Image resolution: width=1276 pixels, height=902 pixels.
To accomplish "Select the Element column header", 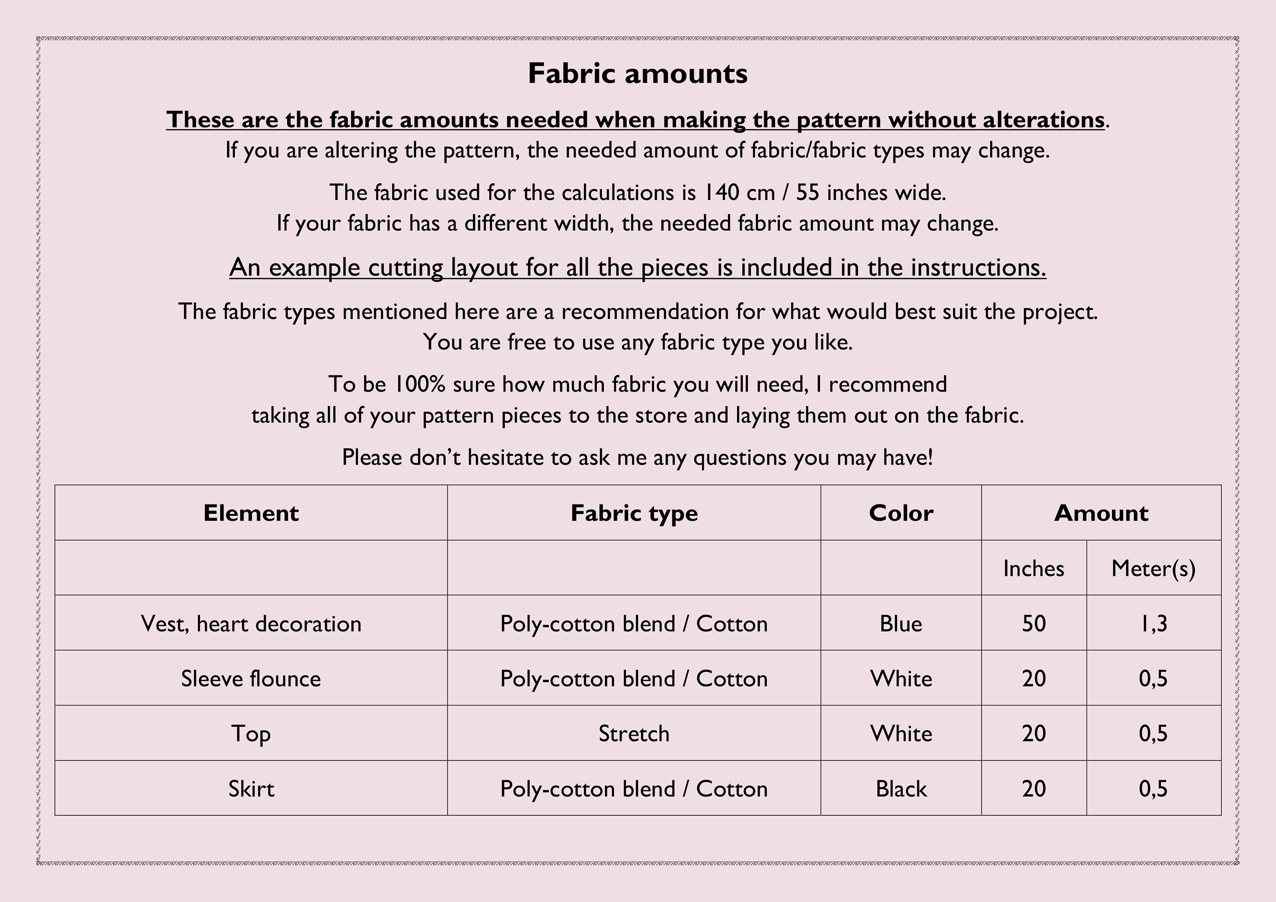I will point(251,512).
